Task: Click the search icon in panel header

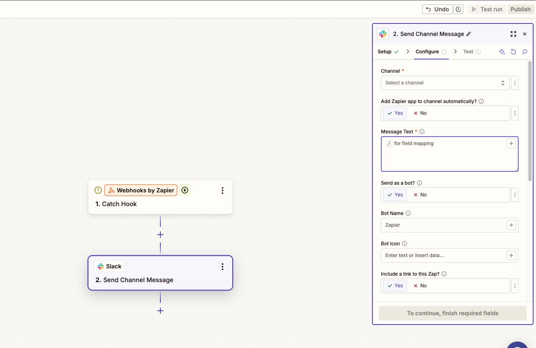Action: pyautogui.click(x=525, y=52)
